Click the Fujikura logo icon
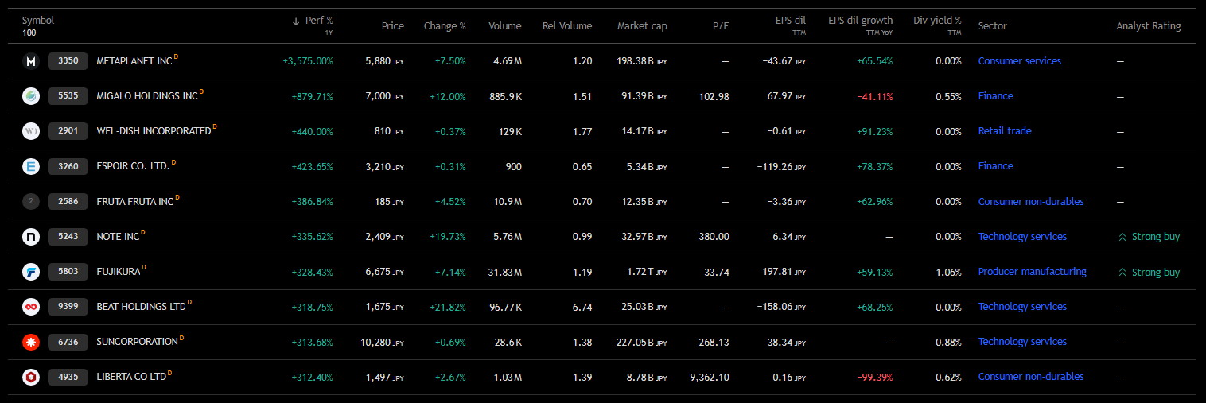Image resolution: width=1206 pixels, height=403 pixels. point(31,272)
